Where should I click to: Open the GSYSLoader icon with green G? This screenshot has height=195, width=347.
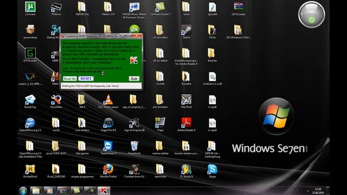(x=30, y=55)
